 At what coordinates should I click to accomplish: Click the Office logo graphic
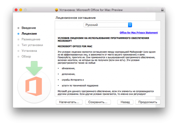pyautogui.click(x=34, y=86)
